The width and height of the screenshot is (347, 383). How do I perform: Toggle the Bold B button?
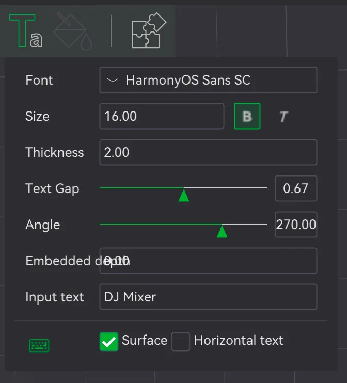coord(247,116)
